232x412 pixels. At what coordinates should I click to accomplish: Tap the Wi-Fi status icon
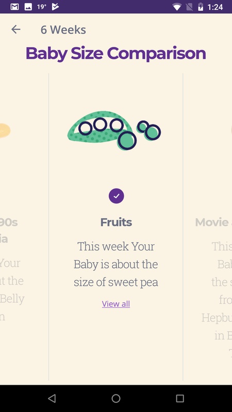click(x=177, y=7)
